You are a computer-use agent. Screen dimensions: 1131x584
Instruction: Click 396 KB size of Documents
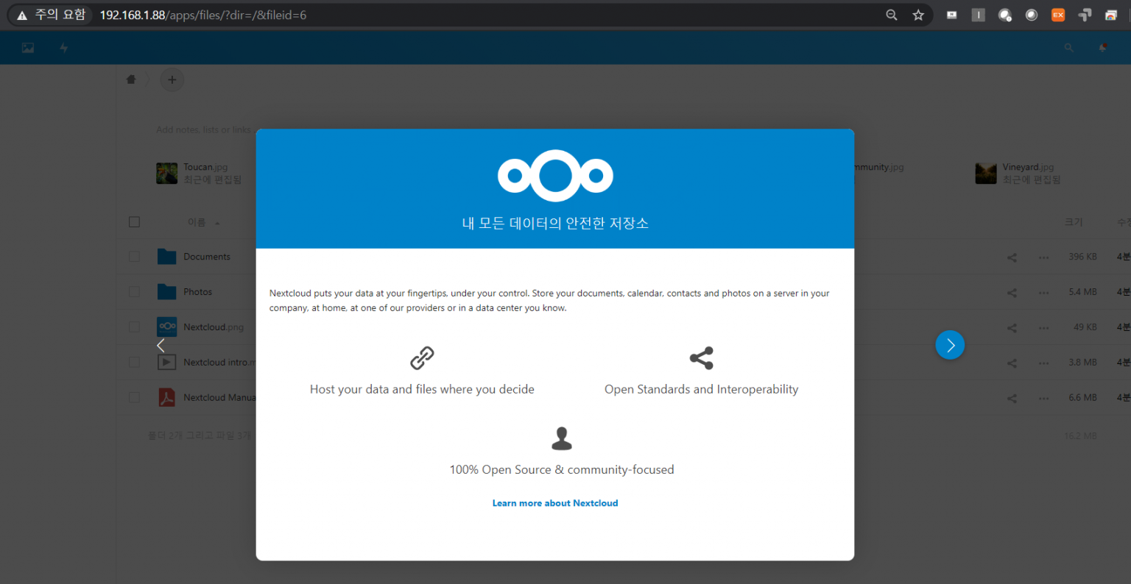click(1082, 257)
